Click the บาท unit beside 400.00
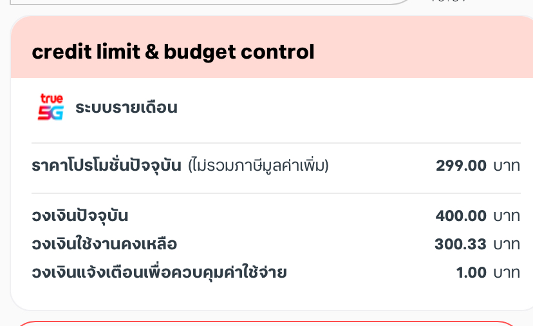Viewport: 533px width, 326px height. click(x=507, y=216)
